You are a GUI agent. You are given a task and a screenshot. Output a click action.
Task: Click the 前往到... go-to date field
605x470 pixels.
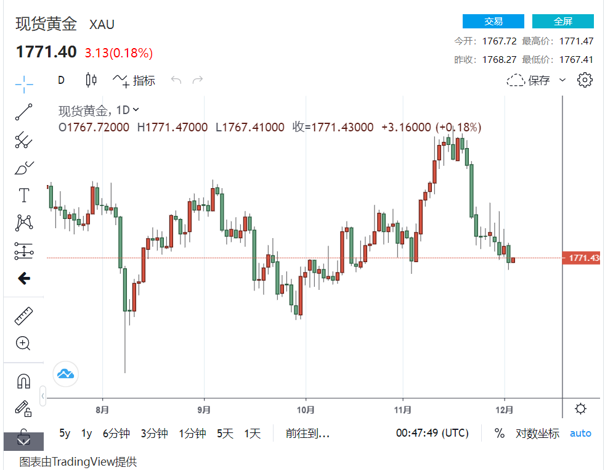click(307, 434)
